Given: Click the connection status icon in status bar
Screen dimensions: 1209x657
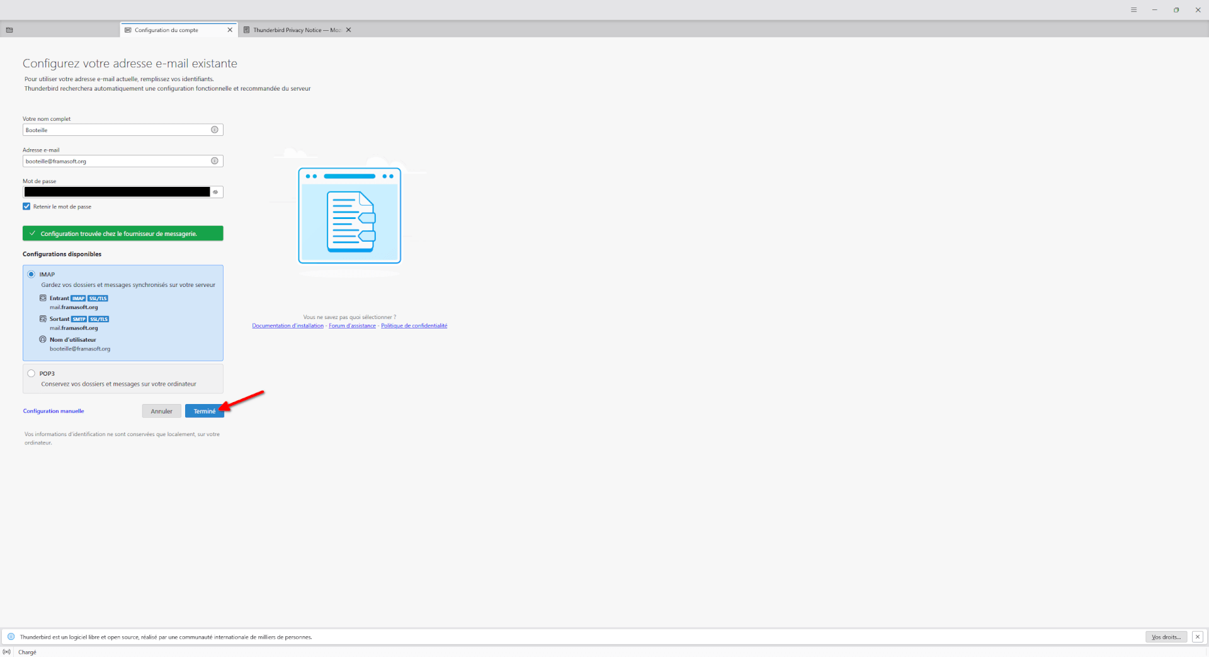Looking at the screenshot, I should click(x=7, y=652).
